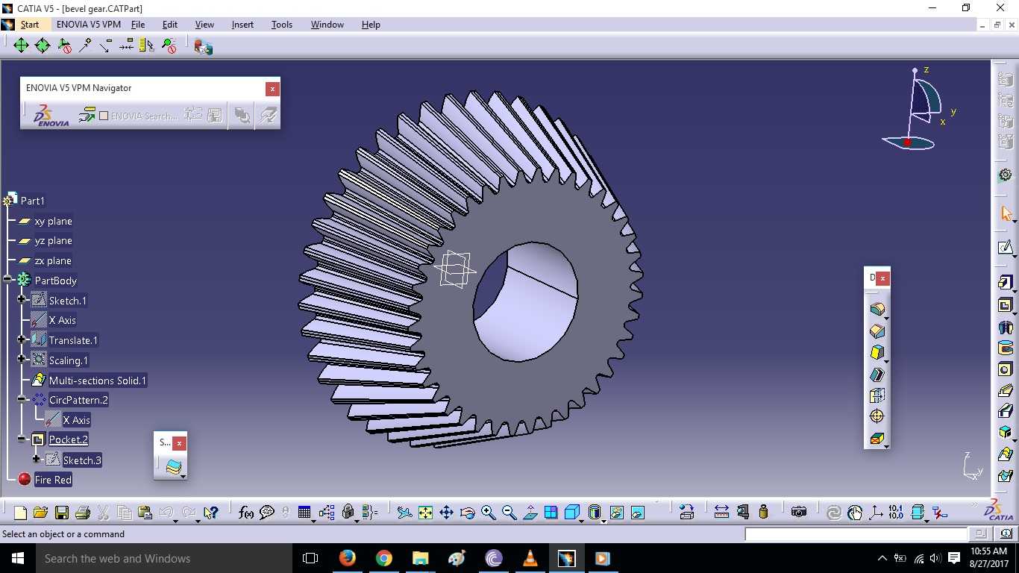Click the Print icon
1019x573 pixels.
point(83,513)
